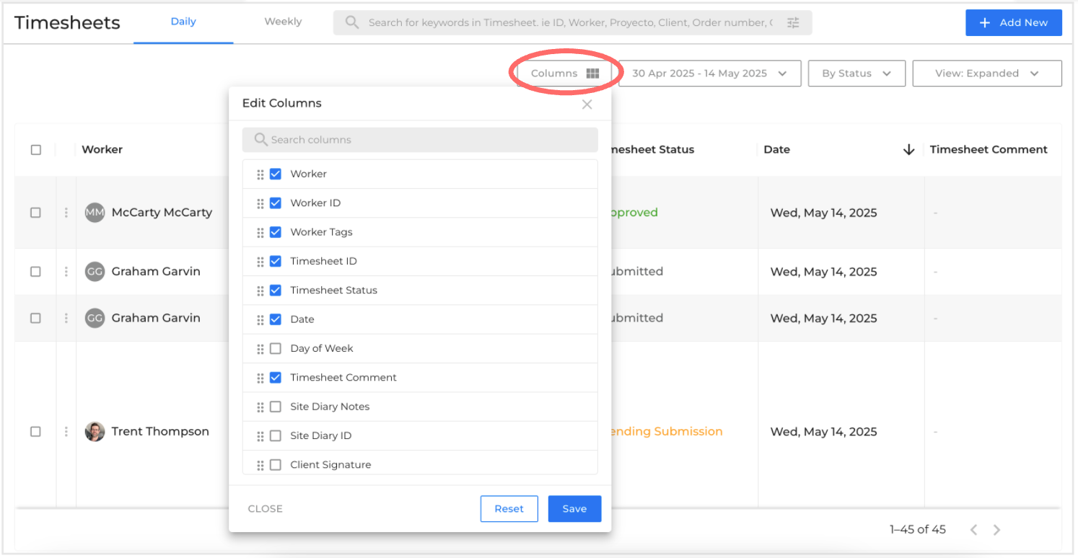
Task: Uncheck the Timesheet Comment checkbox
Action: 275,377
